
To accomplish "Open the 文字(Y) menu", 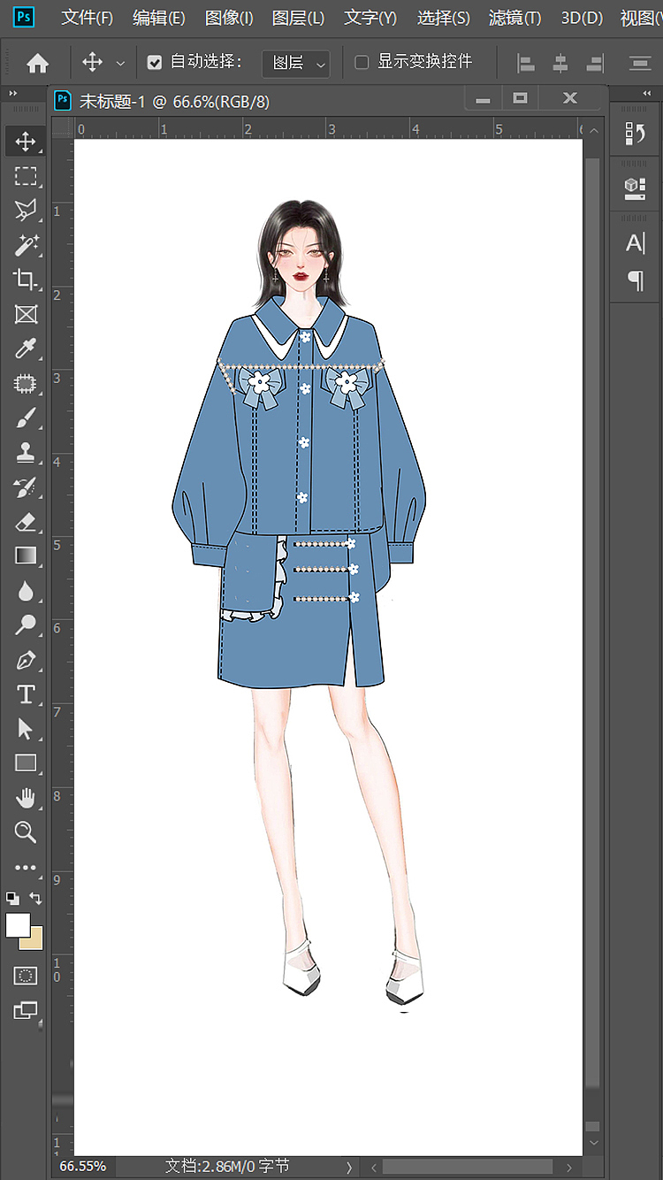I will pos(370,18).
